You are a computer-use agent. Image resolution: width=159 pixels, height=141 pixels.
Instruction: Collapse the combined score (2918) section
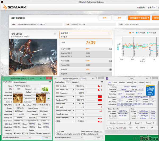111,70
